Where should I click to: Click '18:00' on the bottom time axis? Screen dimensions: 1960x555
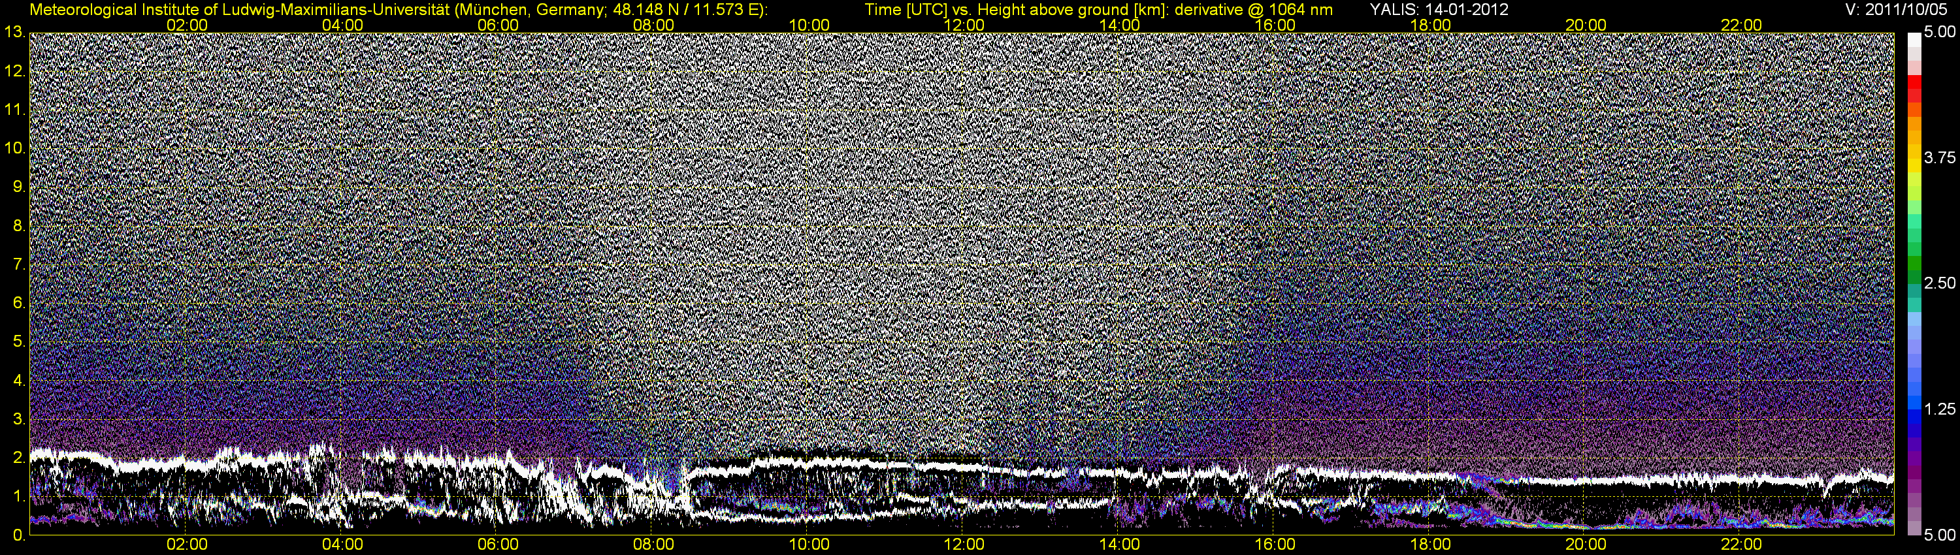click(x=1430, y=545)
